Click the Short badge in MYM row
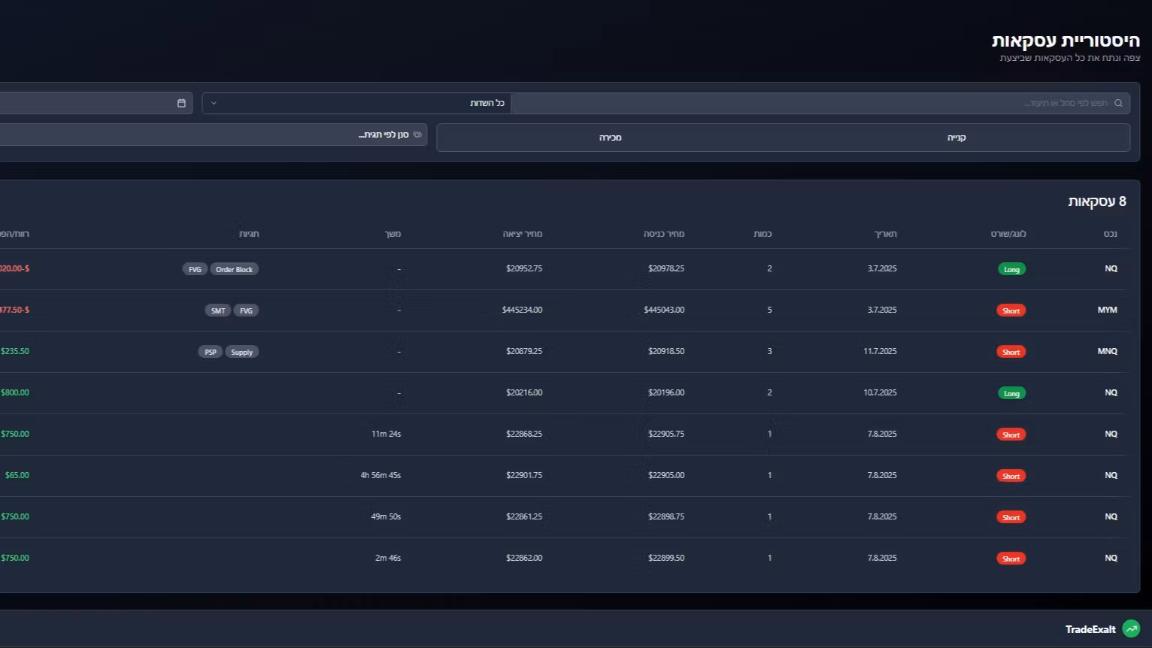1152x648 pixels. point(1011,310)
